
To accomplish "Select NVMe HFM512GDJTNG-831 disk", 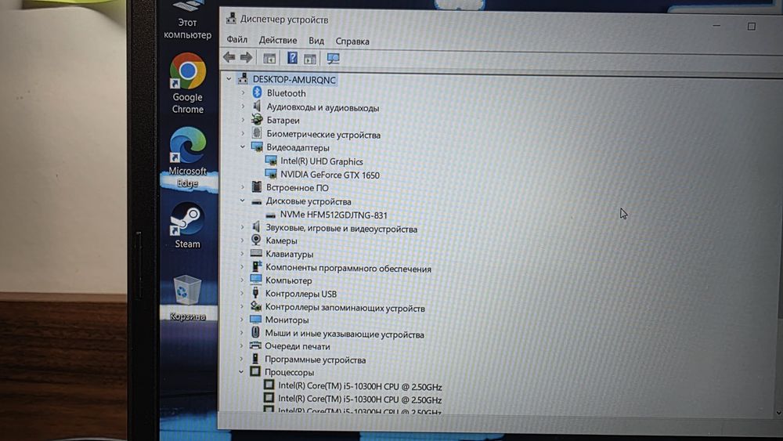I will 334,215.
